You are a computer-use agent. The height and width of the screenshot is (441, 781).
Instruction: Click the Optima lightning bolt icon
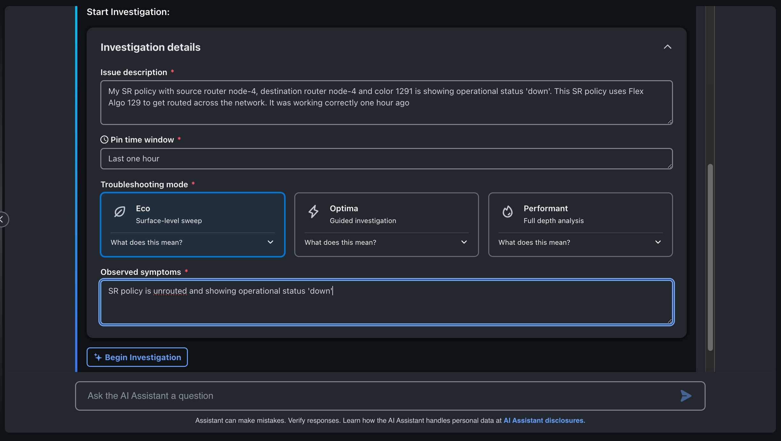(x=313, y=212)
